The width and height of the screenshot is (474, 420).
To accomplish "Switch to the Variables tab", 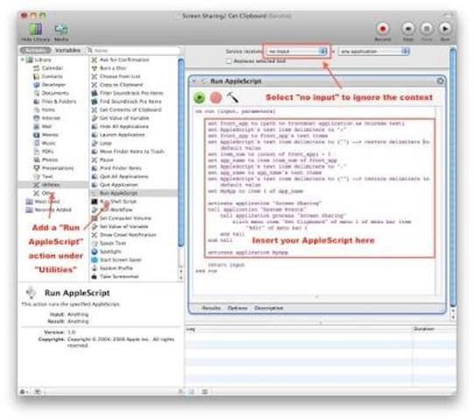I will 67,50.
